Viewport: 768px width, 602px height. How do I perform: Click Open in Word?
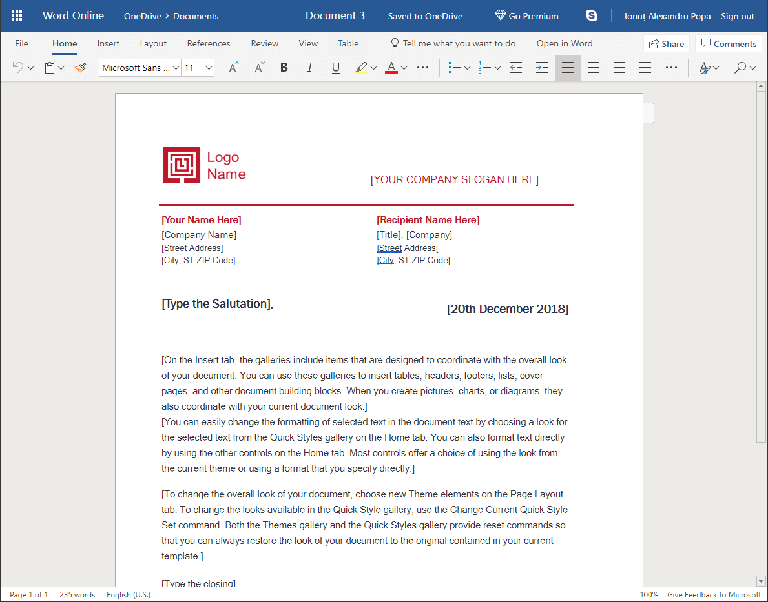click(565, 43)
